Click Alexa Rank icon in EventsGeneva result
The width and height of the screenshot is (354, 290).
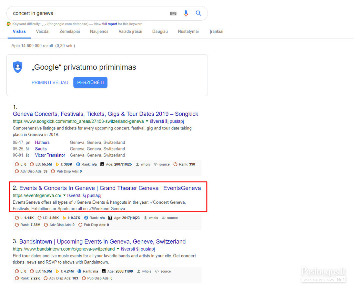86,218
